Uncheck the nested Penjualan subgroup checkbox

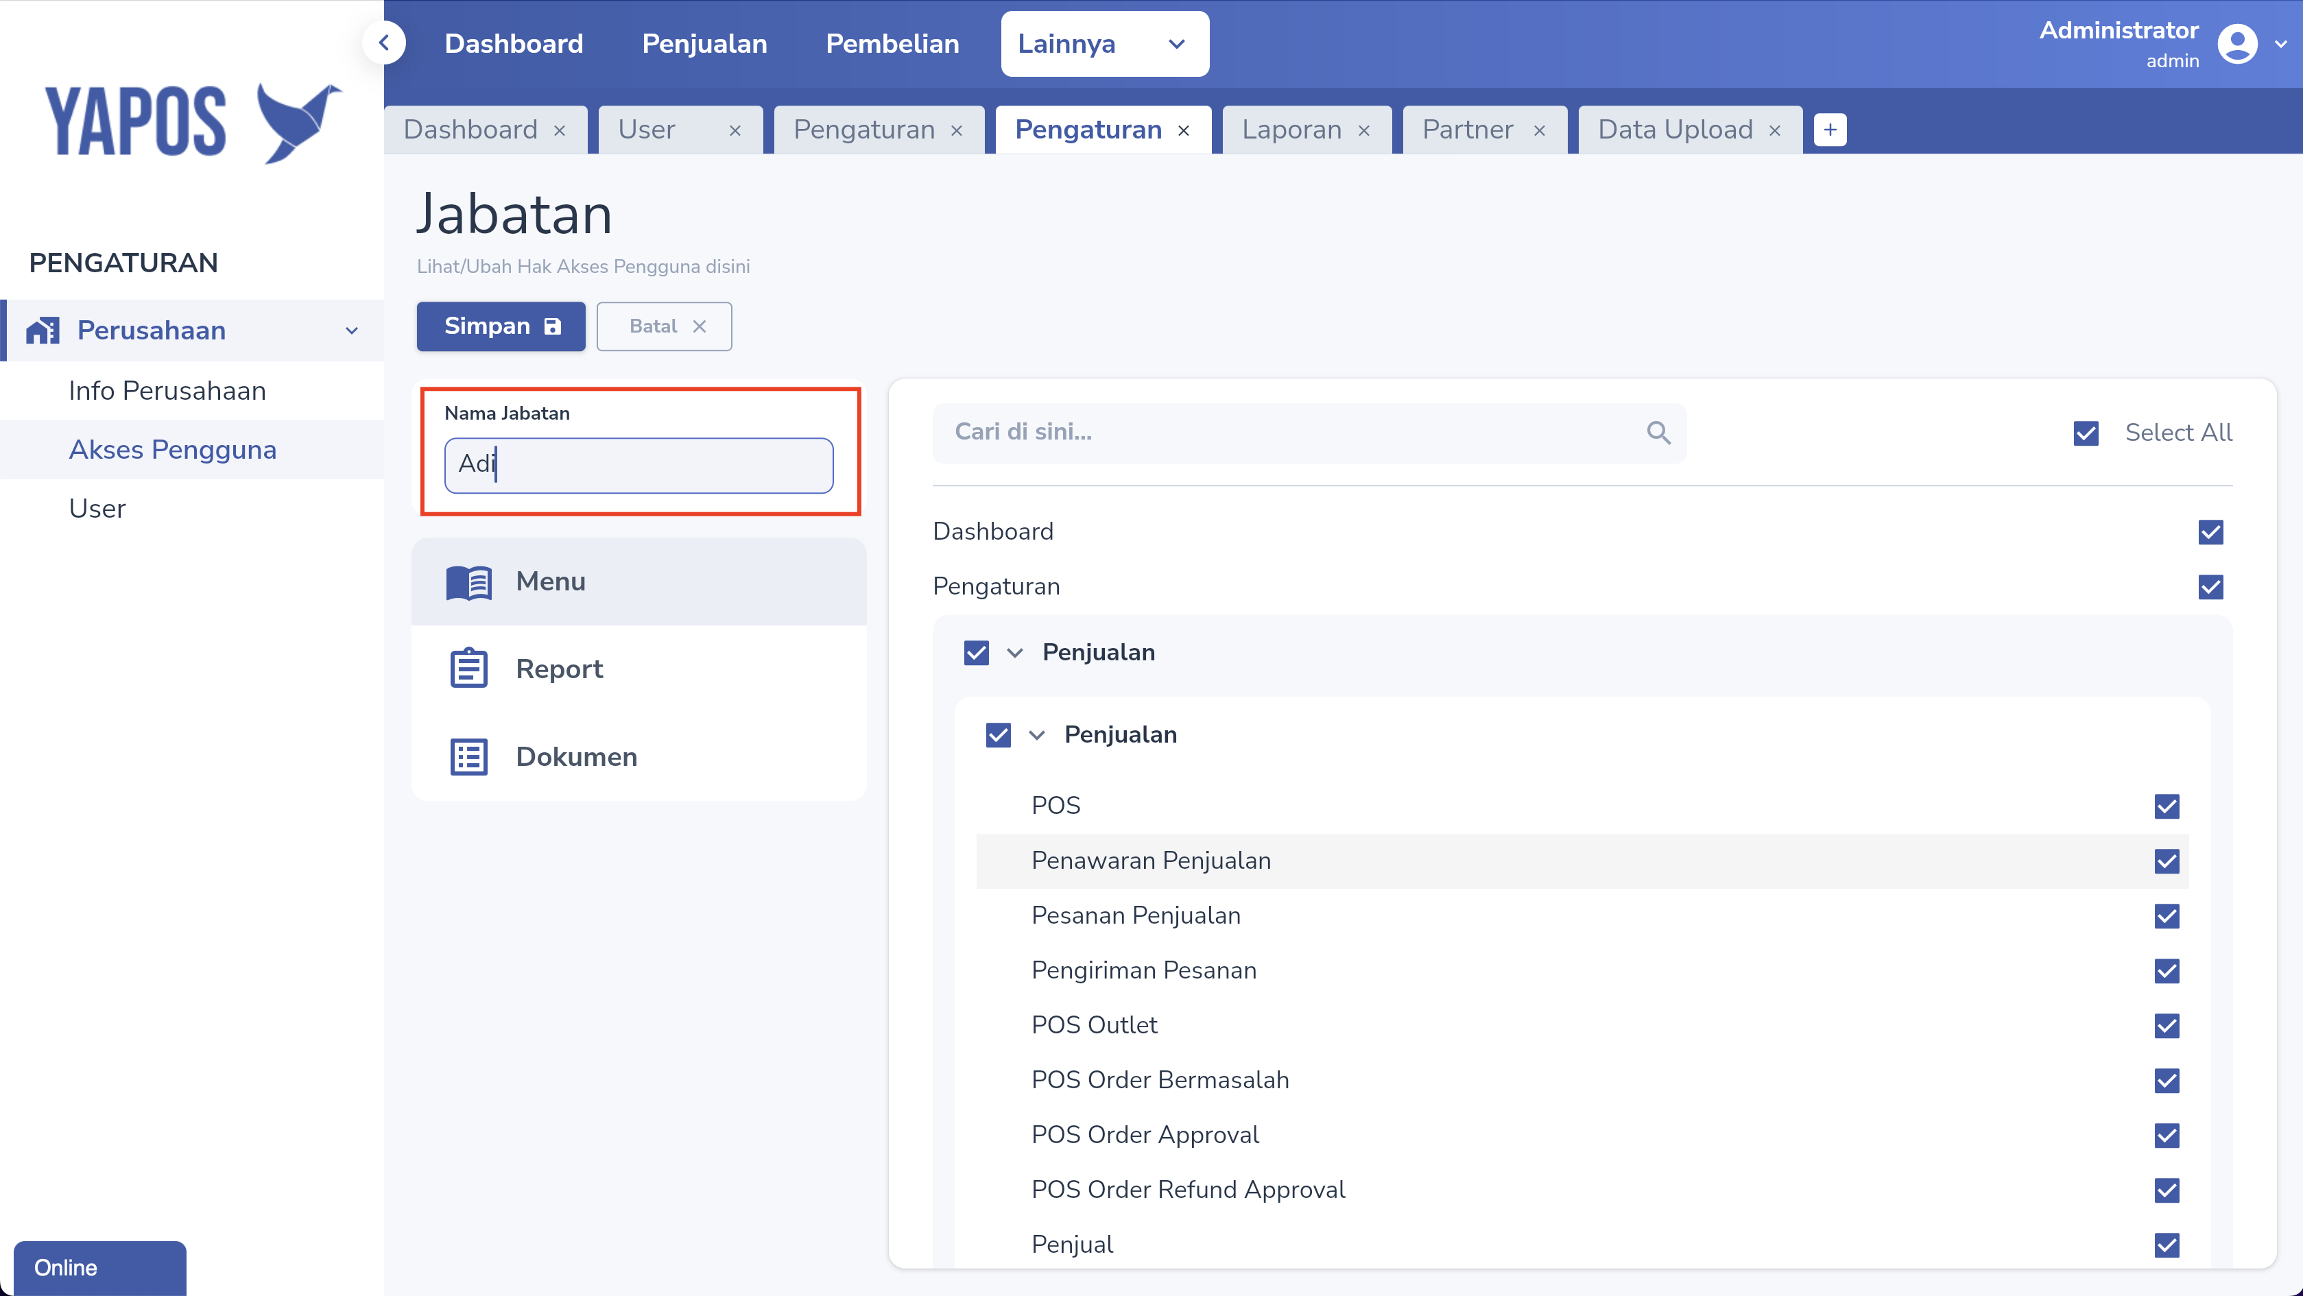click(998, 736)
